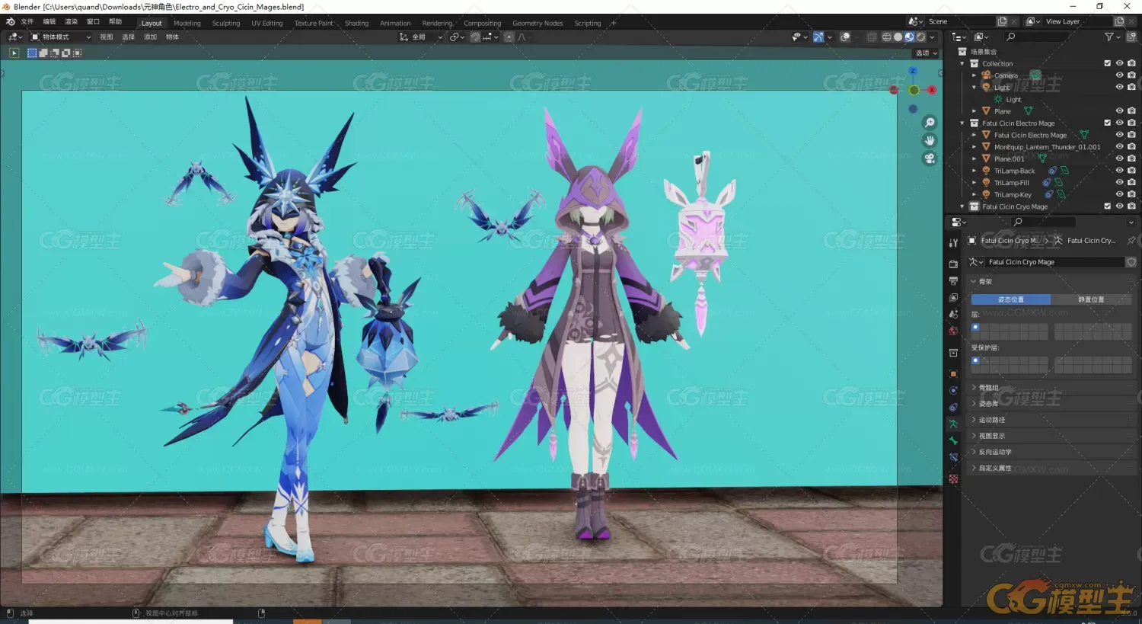
Task: Open the Object Constraints properties tab
Action: (x=953, y=407)
